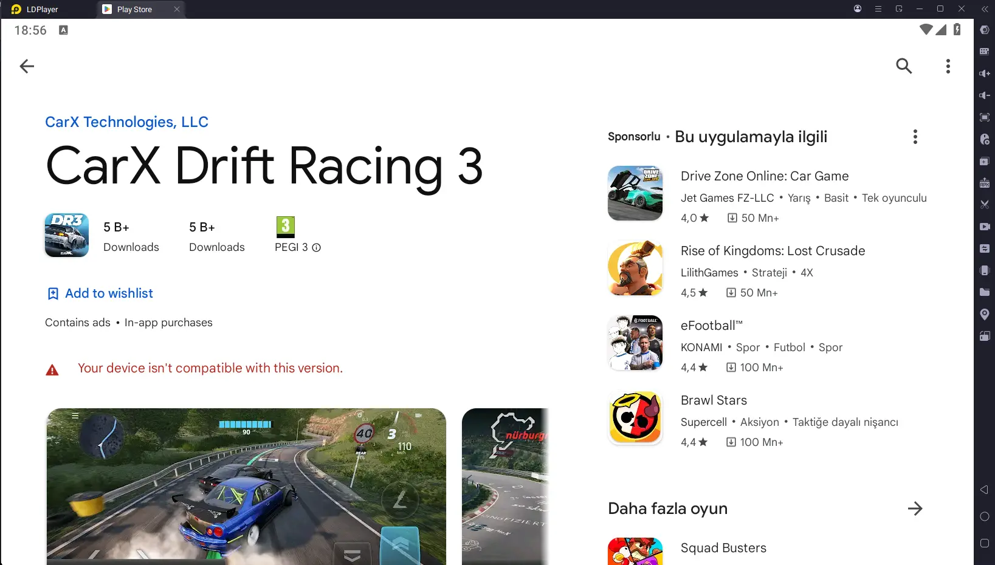Click Add to wishlist

coord(100,293)
